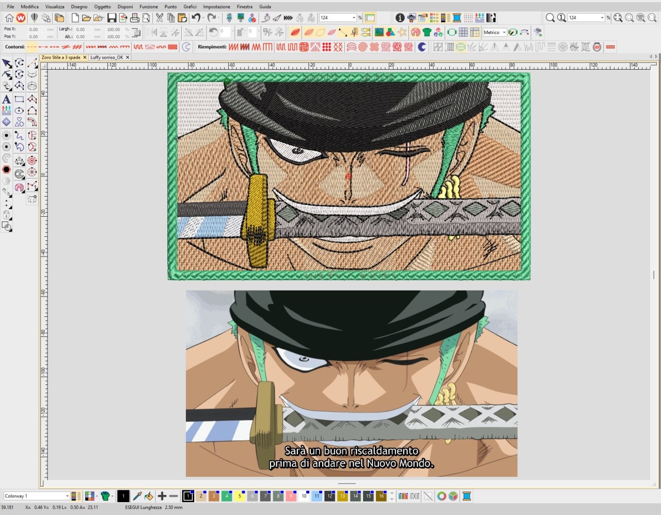Toggle the picture image display icon
The image size is (661, 515).
click(x=379, y=33)
